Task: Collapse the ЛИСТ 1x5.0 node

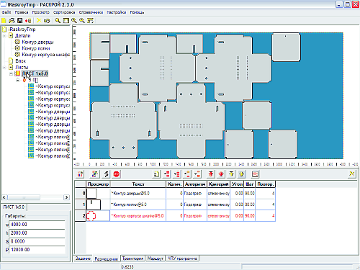Action: 11,73
